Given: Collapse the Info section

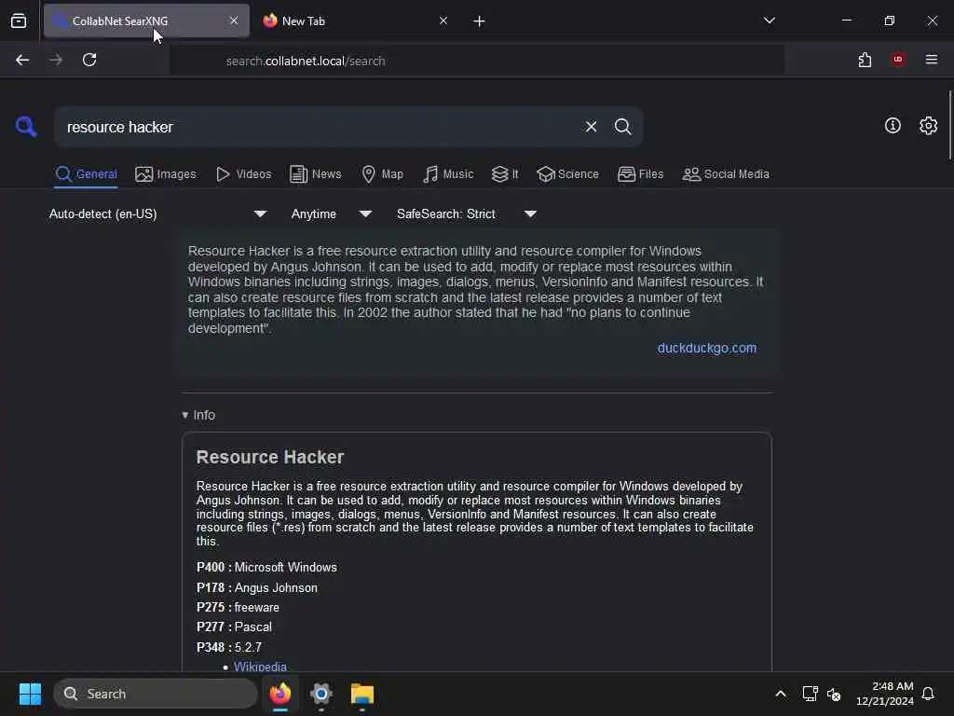Looking at the screenshot, I should coord(198,415).
